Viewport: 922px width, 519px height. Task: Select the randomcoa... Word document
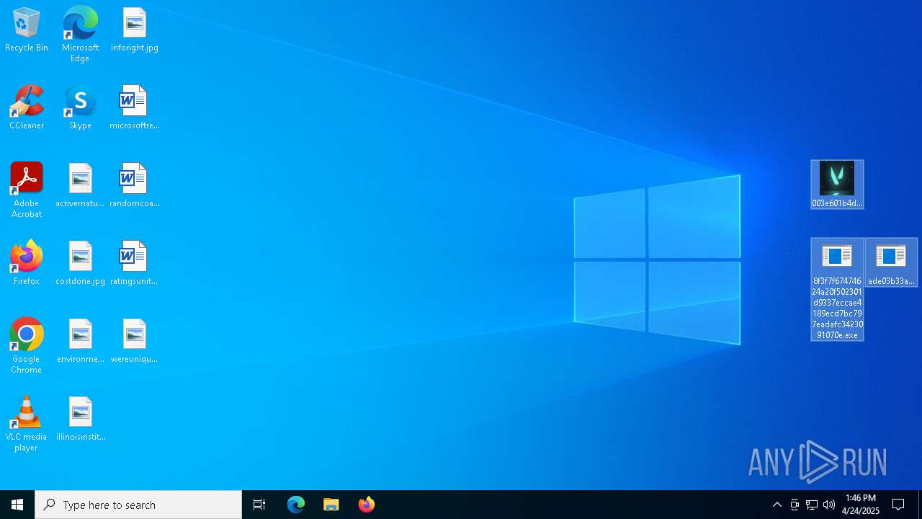click(x=135, y=186)
